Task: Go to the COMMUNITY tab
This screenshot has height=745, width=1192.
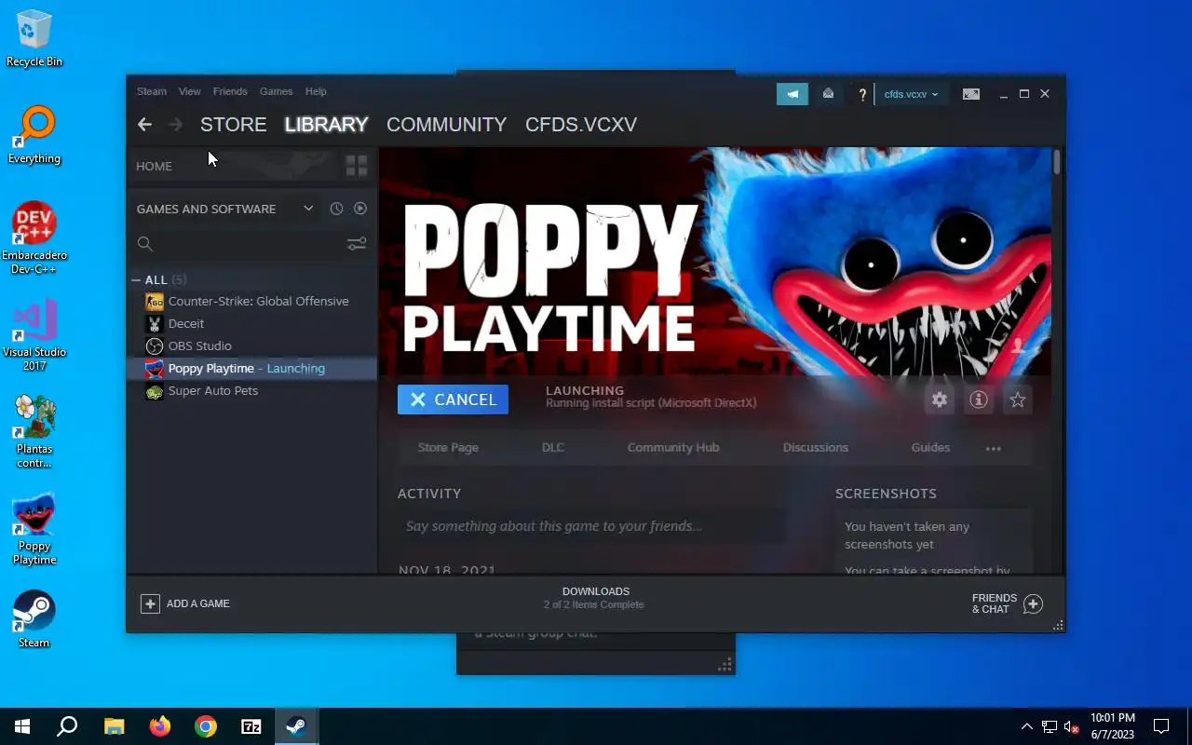Action: click(x=447, y=124)
